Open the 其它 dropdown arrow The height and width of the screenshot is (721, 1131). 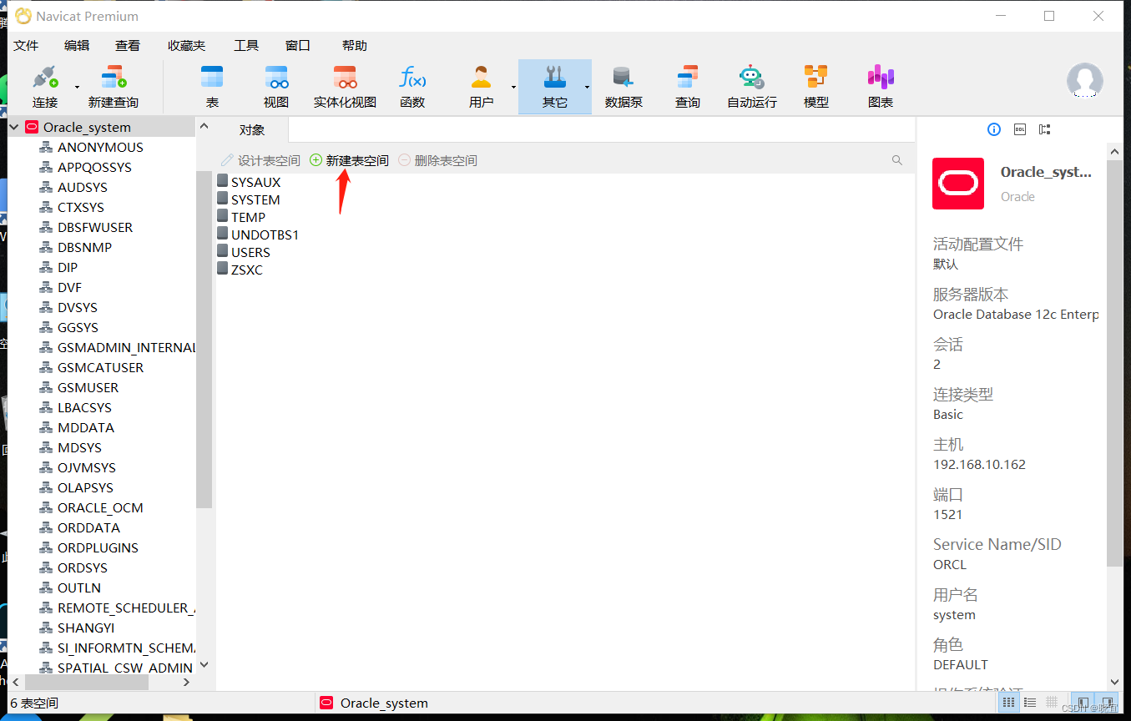coord(587,87)
